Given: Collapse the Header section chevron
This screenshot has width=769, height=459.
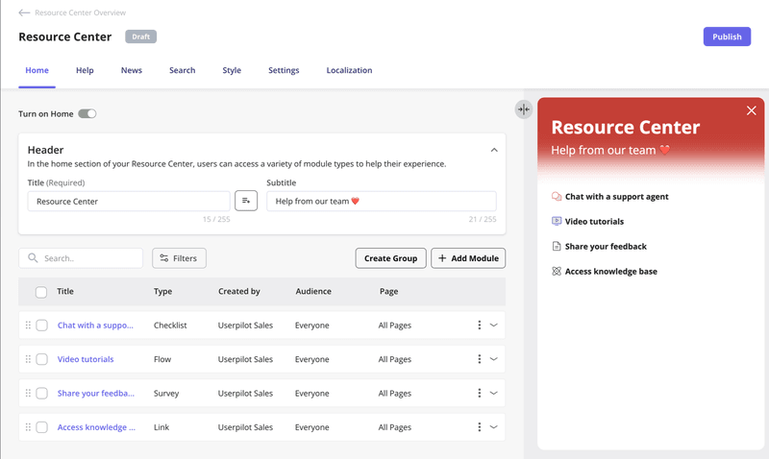Looking at the screenshot, I should (494, 150).
